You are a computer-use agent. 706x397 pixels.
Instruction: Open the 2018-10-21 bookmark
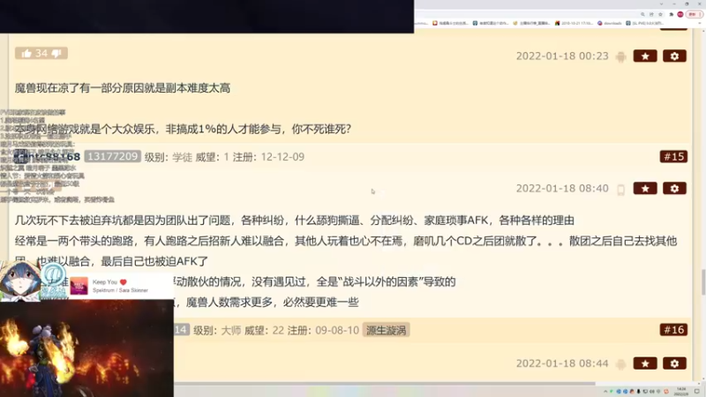(x=575, y=23)
